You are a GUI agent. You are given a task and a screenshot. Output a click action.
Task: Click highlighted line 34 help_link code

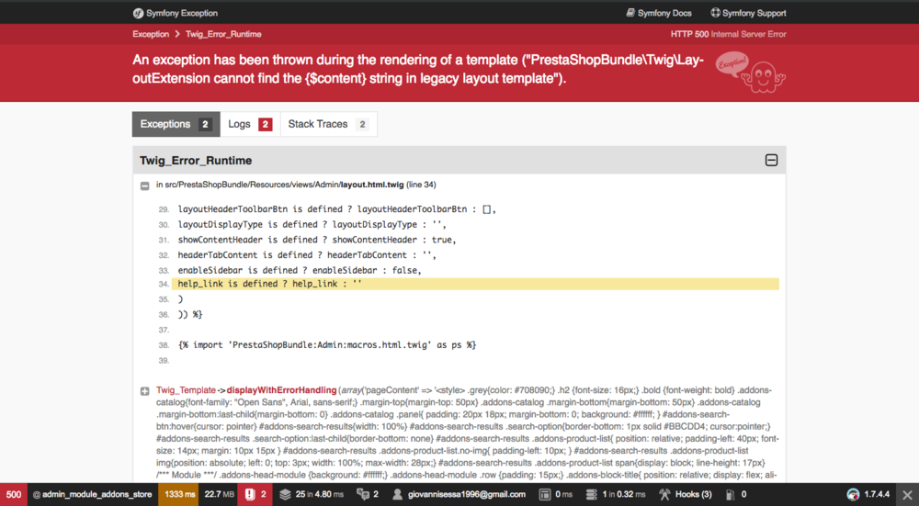(475, 284)
